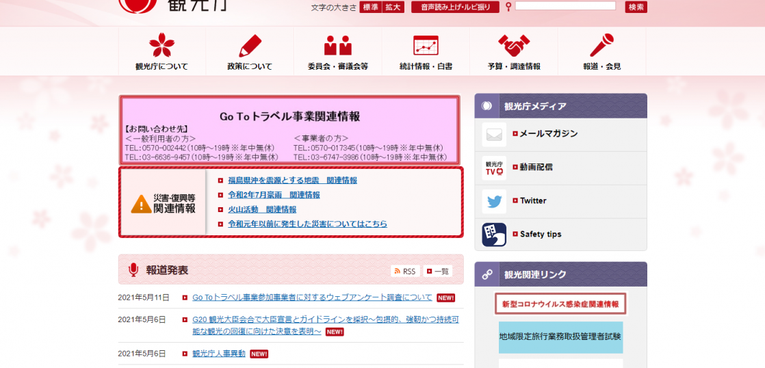
Task: Open the 統計情報・白書 chart icon
Action: (x=426, y=46)
